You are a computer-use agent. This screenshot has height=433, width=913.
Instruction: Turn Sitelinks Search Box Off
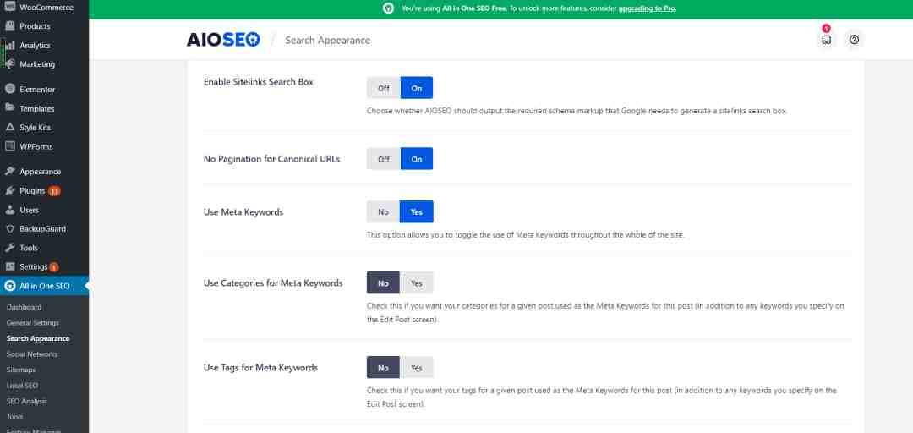[x=384, y=88]
